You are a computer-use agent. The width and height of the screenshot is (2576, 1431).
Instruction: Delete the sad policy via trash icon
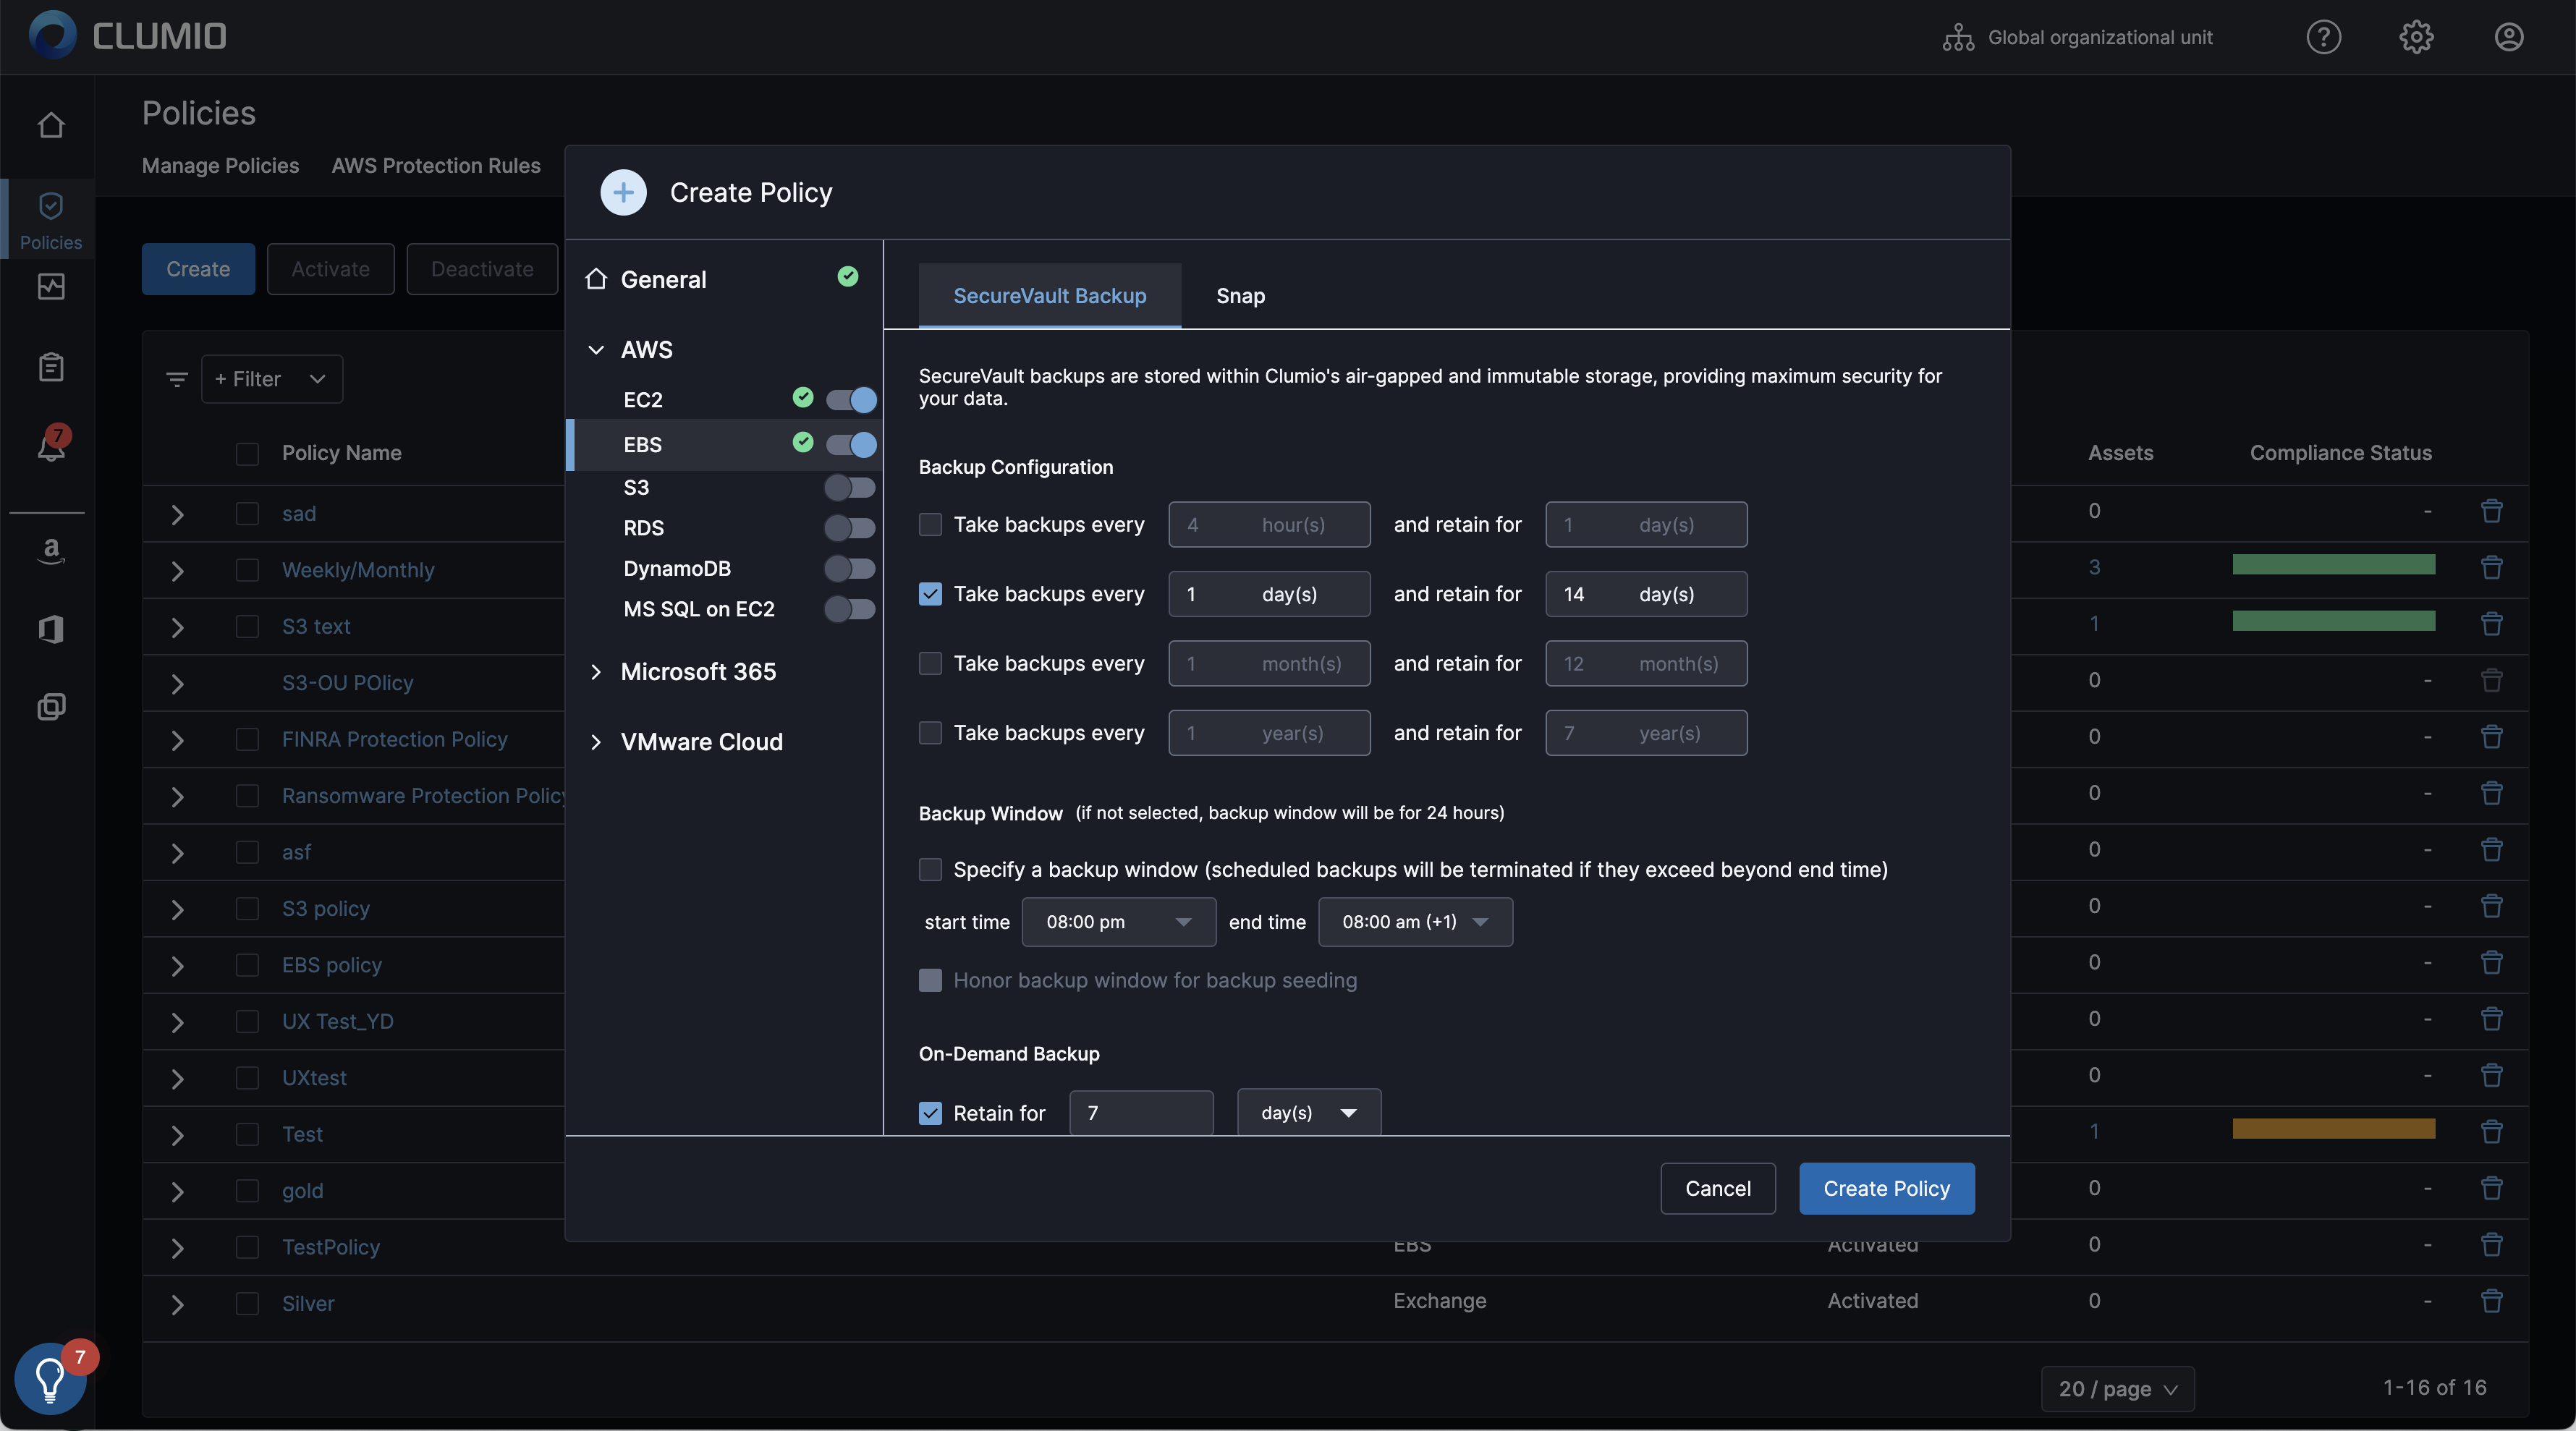pyautogui.click(x=2491, y=511)
